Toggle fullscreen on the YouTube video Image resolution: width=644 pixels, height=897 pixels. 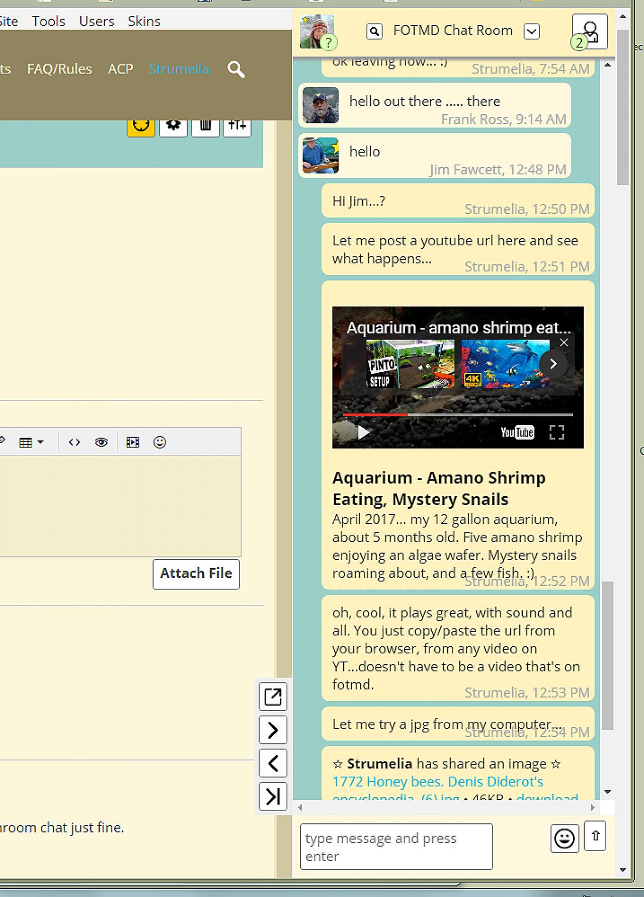pyautogui.click(x=556, y=432)
